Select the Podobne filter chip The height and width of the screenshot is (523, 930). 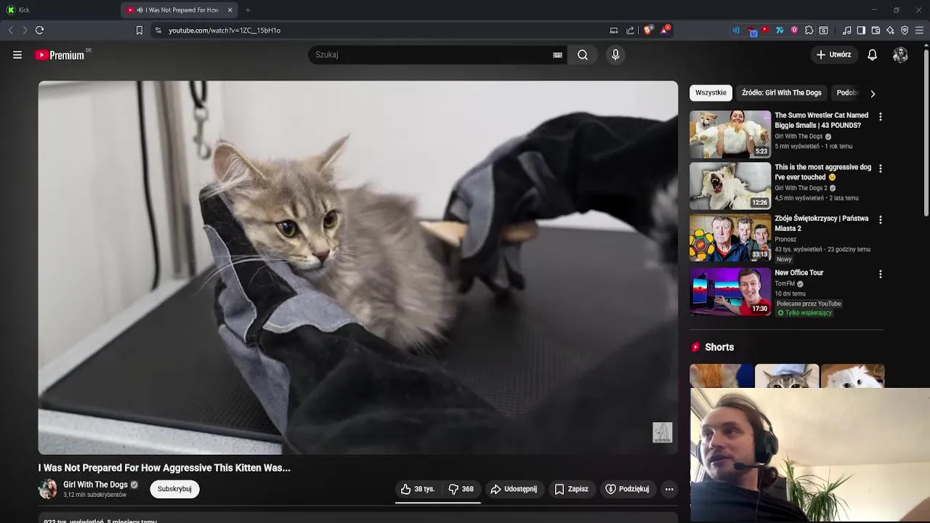847,92
